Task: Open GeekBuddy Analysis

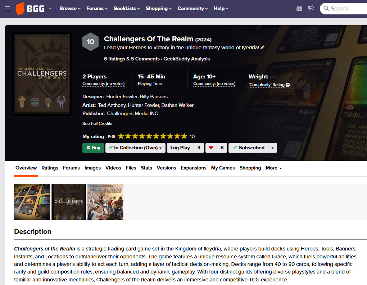Action: (186, 59)
